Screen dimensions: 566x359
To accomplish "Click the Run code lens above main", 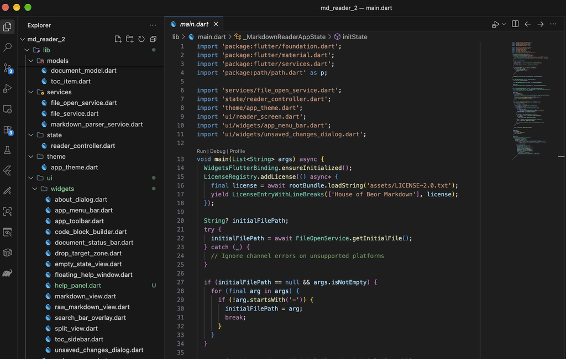I will [x=201, y=151].
